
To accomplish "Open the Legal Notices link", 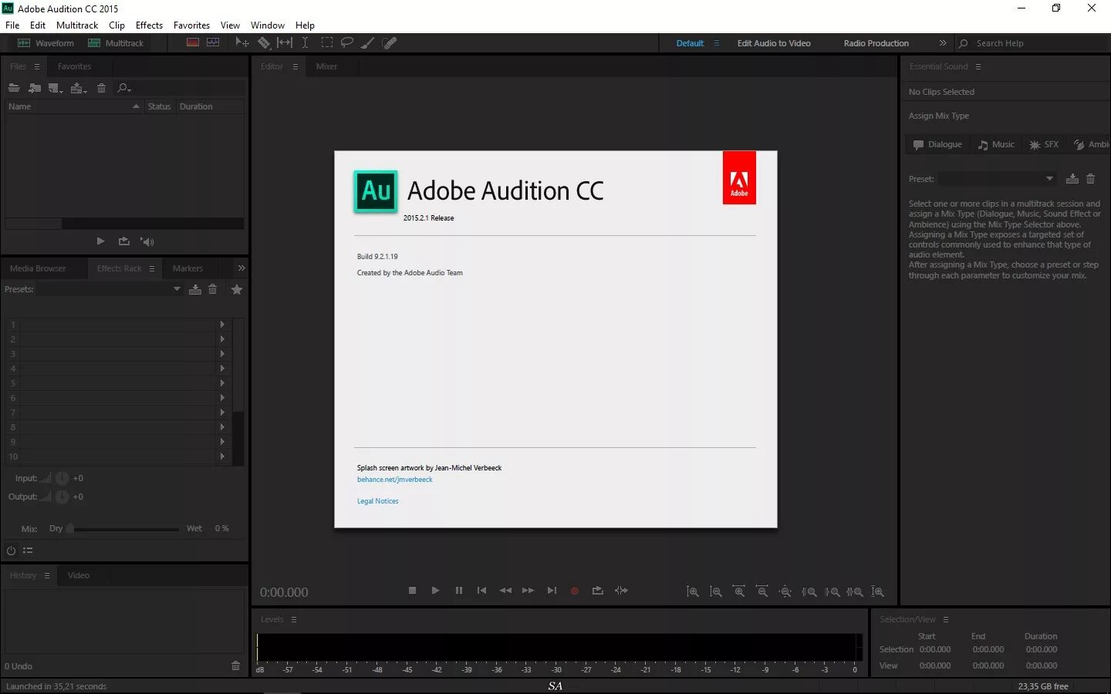I will tap(377, 501).
